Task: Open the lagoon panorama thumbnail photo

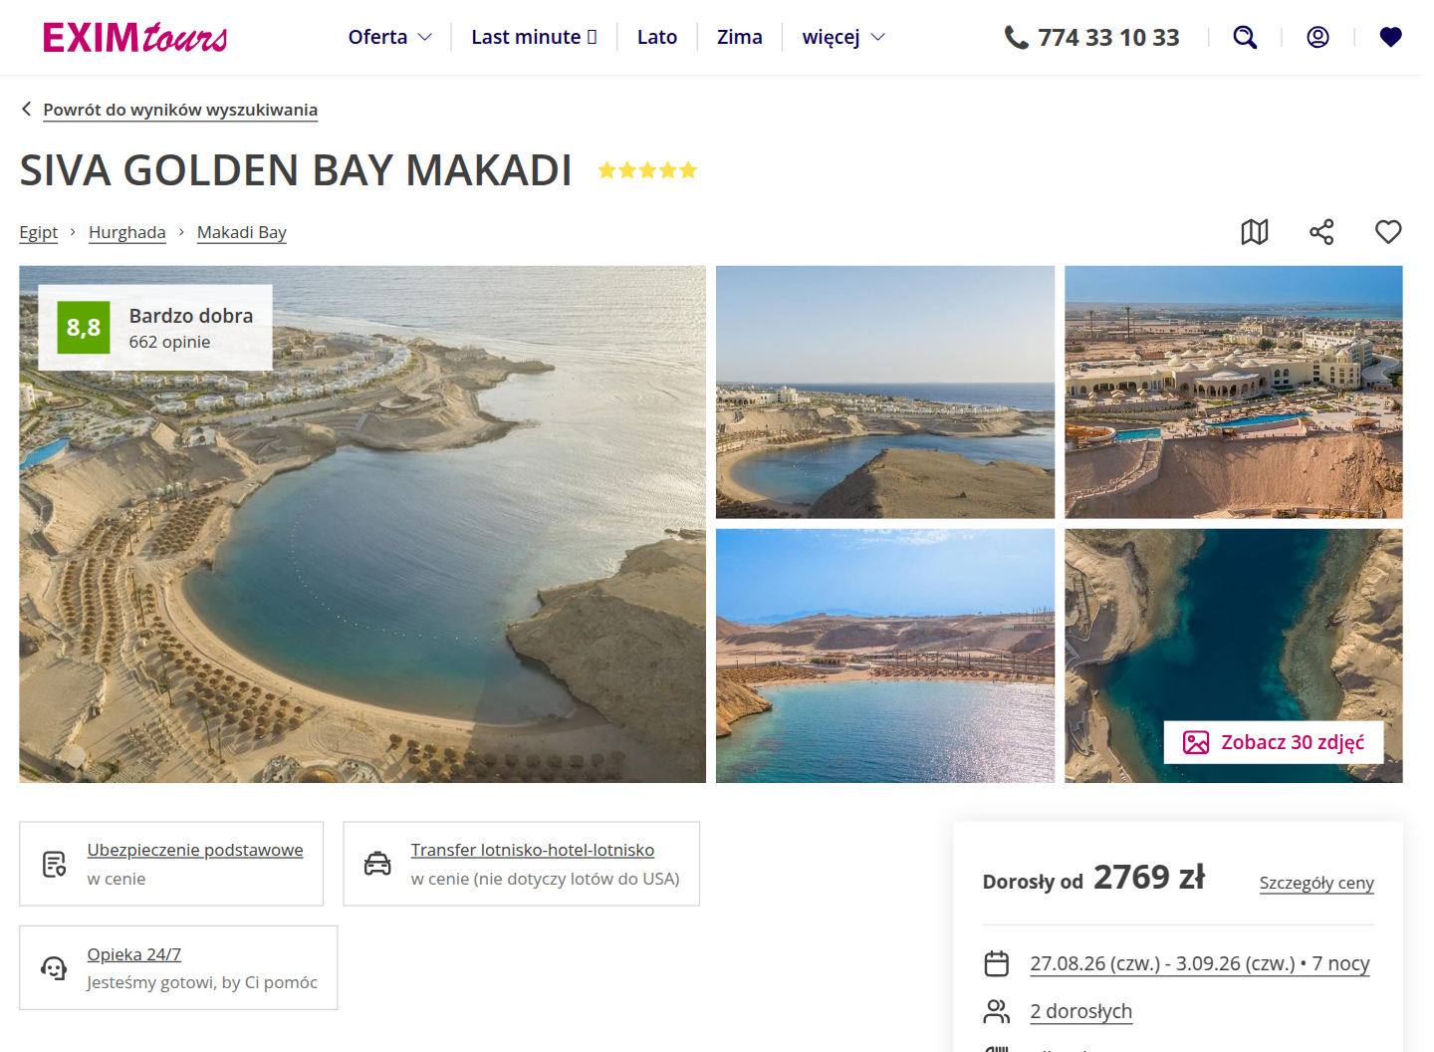Action: (x=885, y=392)
